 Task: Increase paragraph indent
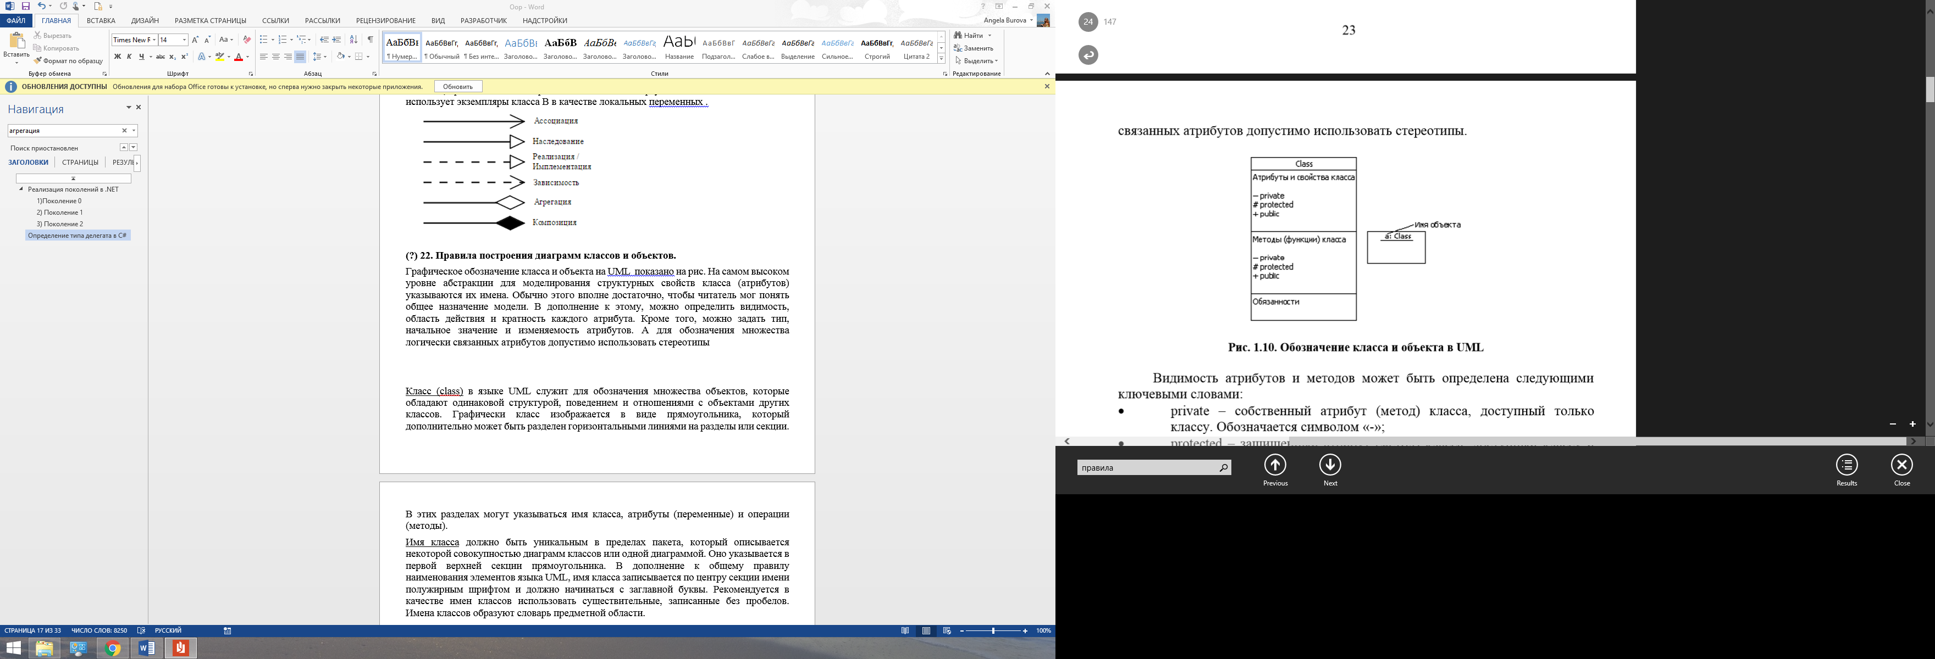click(336, 40)
